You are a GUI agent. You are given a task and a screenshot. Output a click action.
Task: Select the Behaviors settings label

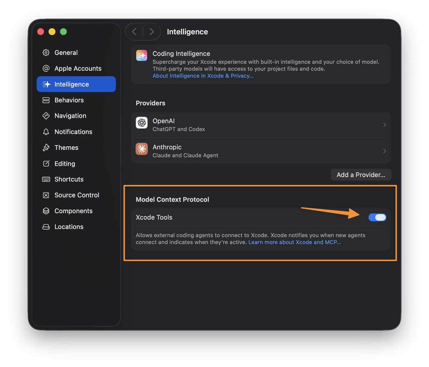(x=69, y=100)
